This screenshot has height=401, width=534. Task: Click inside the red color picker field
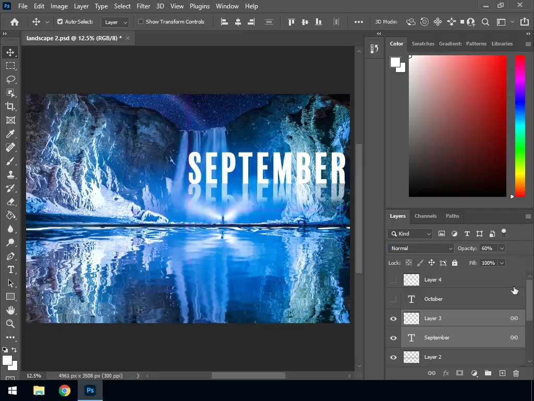click(457, 126)
